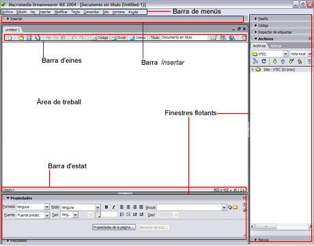Open the Tam size dropdown
The height and width of the screenshot is (246, 314).
75,215
